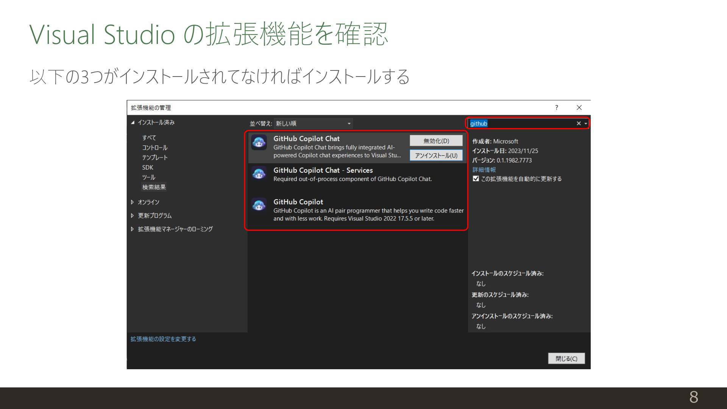This screenshot has height=409, width=727.
Task: Click the GitHub Copilot extension icon
Action: pyautogui.click(x=259, y=205)
